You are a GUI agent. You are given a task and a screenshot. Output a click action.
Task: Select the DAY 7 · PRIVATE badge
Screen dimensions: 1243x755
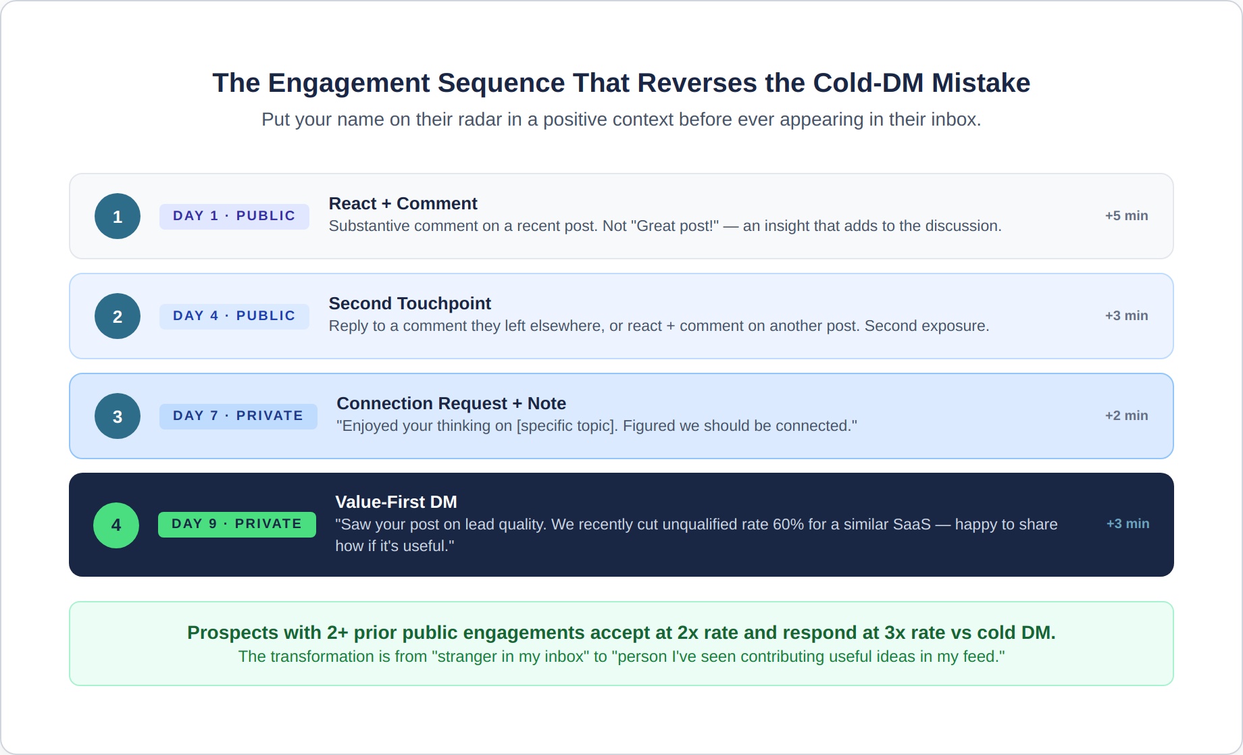click(x=238, y=416)
